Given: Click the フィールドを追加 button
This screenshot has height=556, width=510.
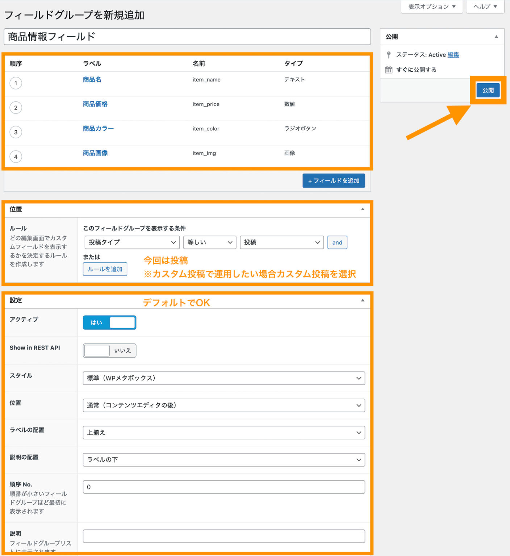Looking at the screenshot, I should [x=333, y=180].
